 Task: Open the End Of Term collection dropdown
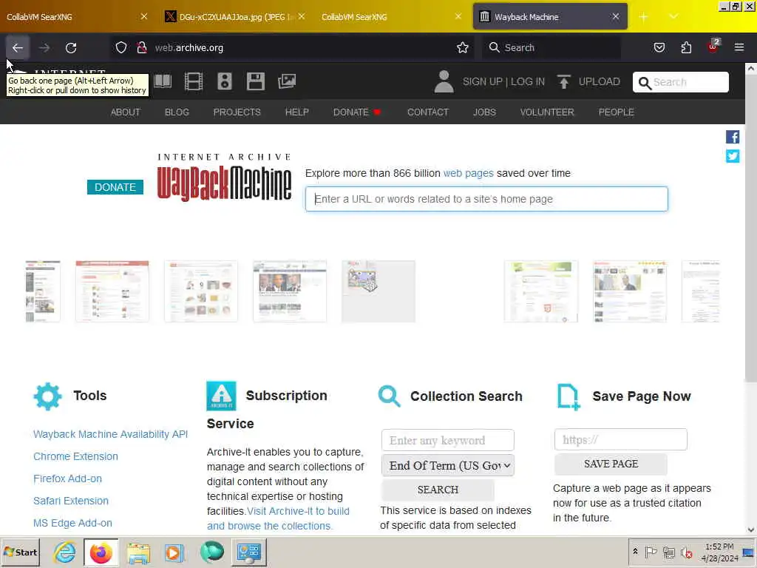point(448,466)
